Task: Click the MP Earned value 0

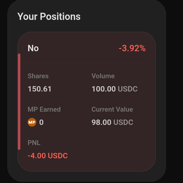Action: click(42, 122)
